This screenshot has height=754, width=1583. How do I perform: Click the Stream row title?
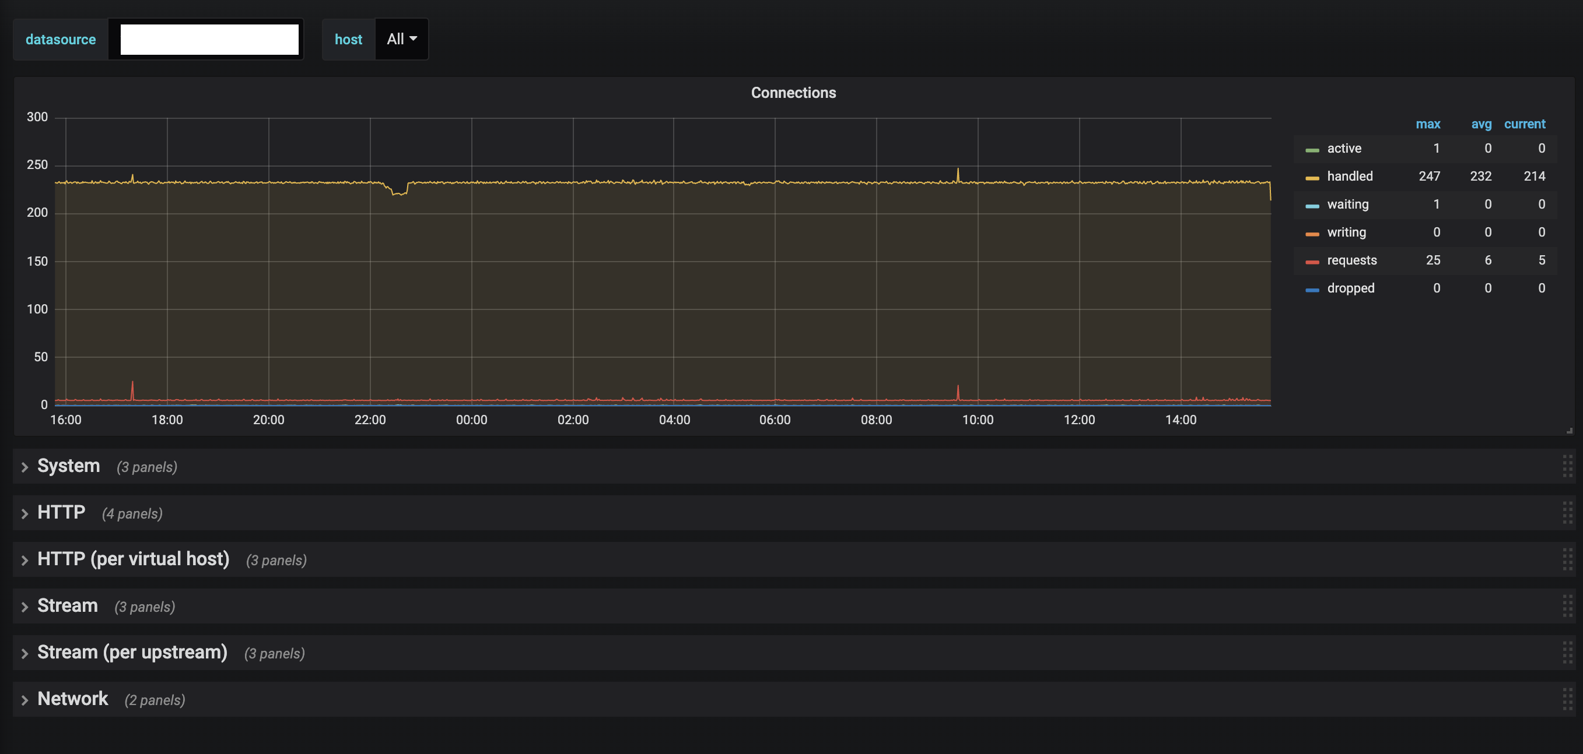click(68, 606)
